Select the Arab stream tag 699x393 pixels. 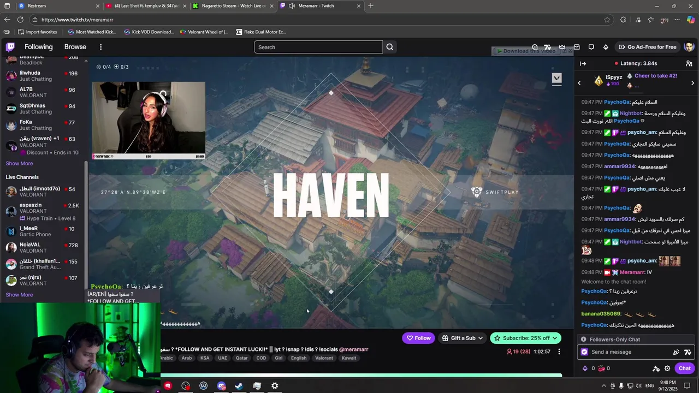coord(187,358)
